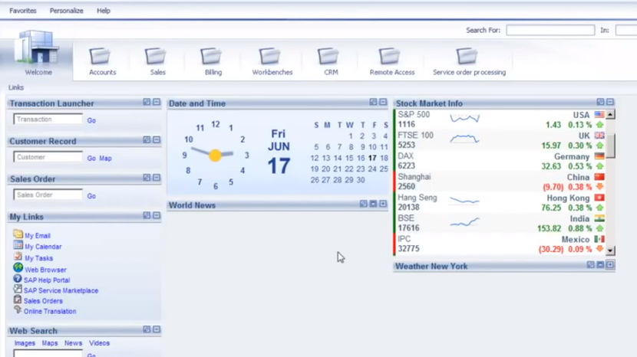Expand the World News panel
Viewport: 637px width, 357px height.
[382, 205]
